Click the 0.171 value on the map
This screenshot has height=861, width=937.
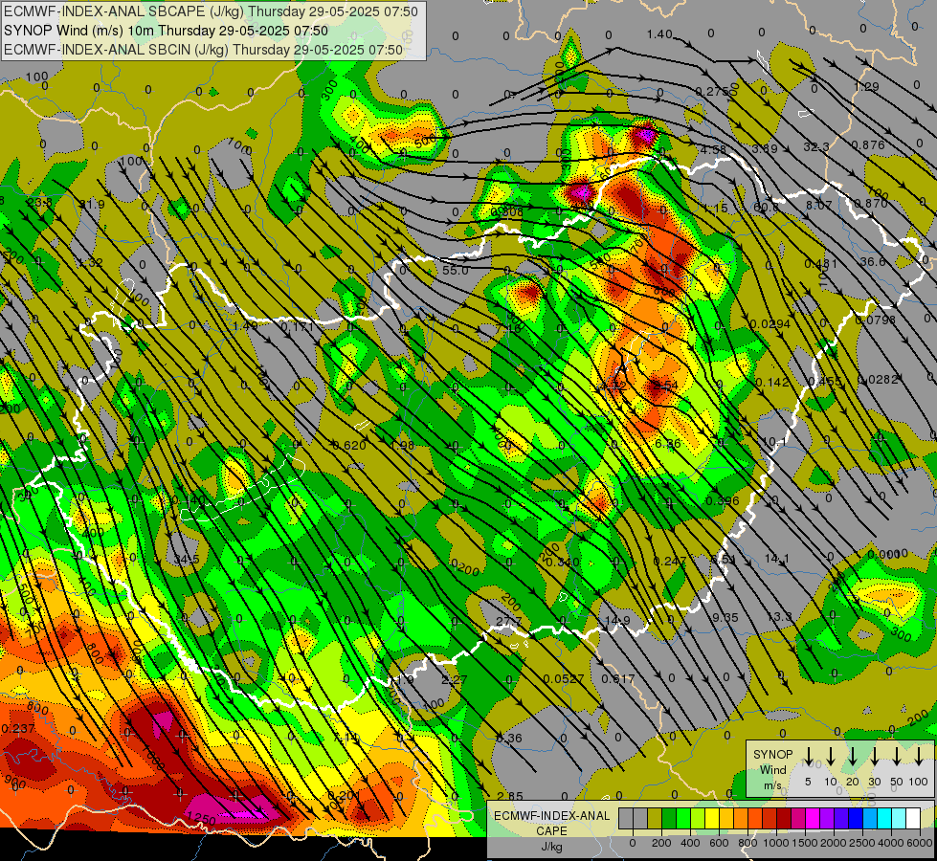click(297, 327)
